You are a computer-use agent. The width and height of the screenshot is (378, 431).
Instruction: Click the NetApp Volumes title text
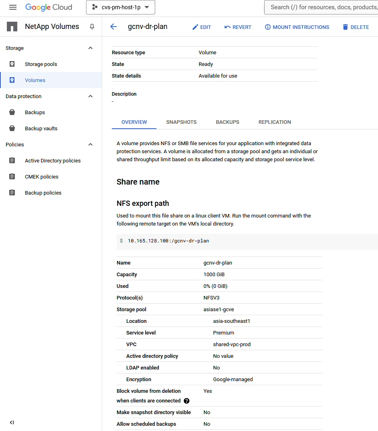tap(52, 27)
